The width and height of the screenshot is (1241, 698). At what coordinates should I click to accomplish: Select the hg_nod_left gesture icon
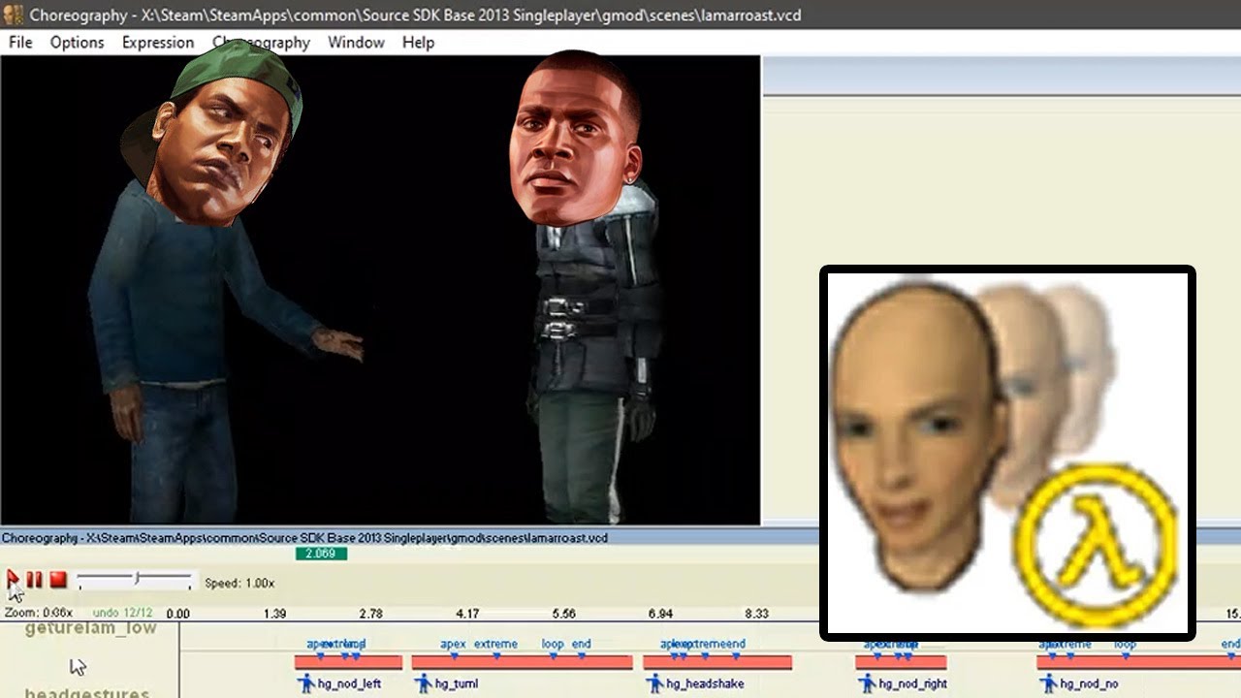point(306,683)
